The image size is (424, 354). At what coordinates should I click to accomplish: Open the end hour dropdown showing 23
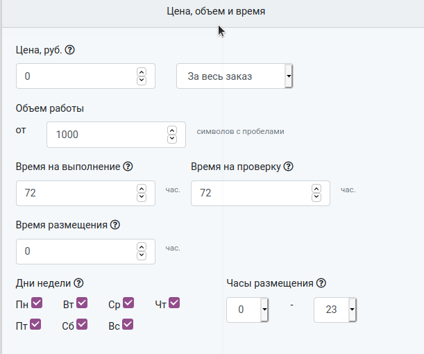pyautogui.click(x=335, y=310)
